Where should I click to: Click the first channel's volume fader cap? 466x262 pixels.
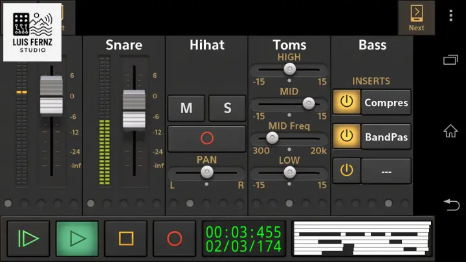pos(51,95)
